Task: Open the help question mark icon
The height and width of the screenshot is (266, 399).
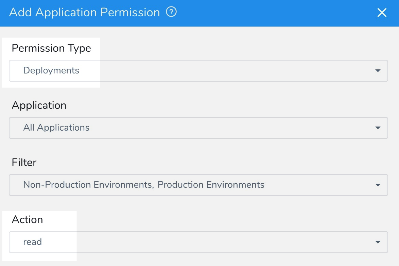Action: pos(171,12)
